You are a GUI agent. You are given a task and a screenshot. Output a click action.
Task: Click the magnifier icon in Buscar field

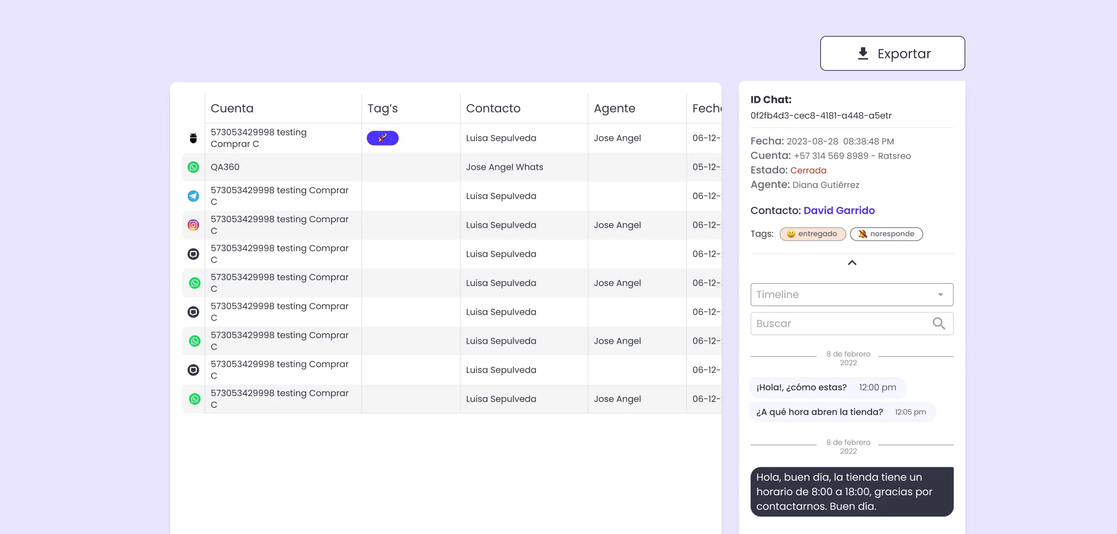pyautogui.click(x=939, y=324)
